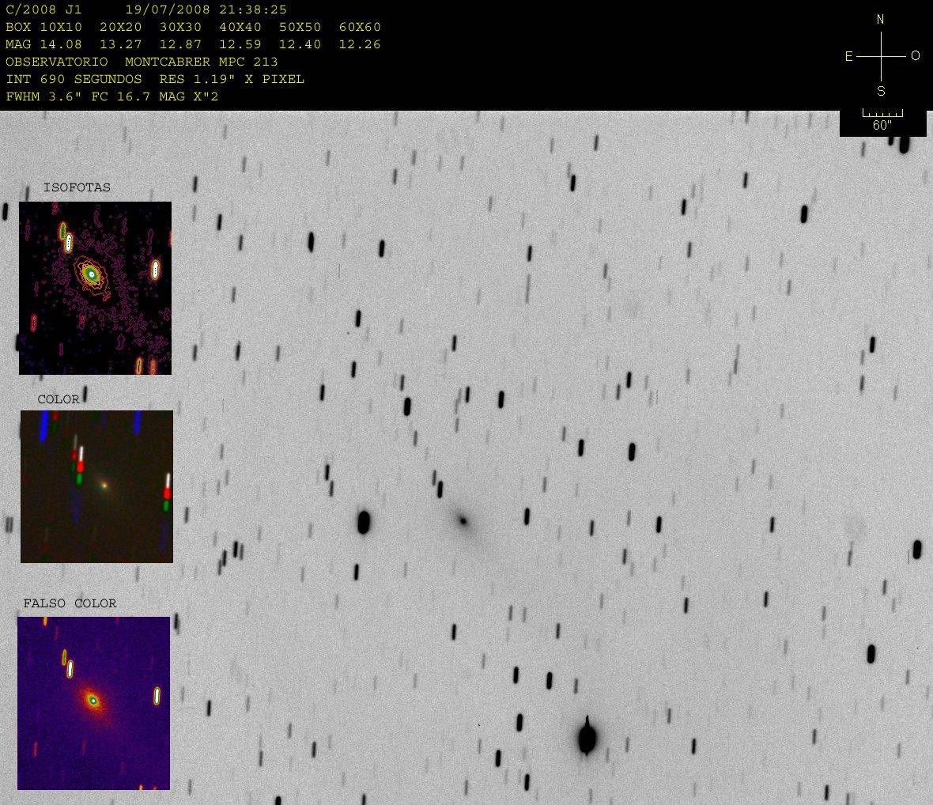Viewport: 933px width, 805px height.
Task: Select the date '19/07/2008'
Action: (x=168, y=10)
